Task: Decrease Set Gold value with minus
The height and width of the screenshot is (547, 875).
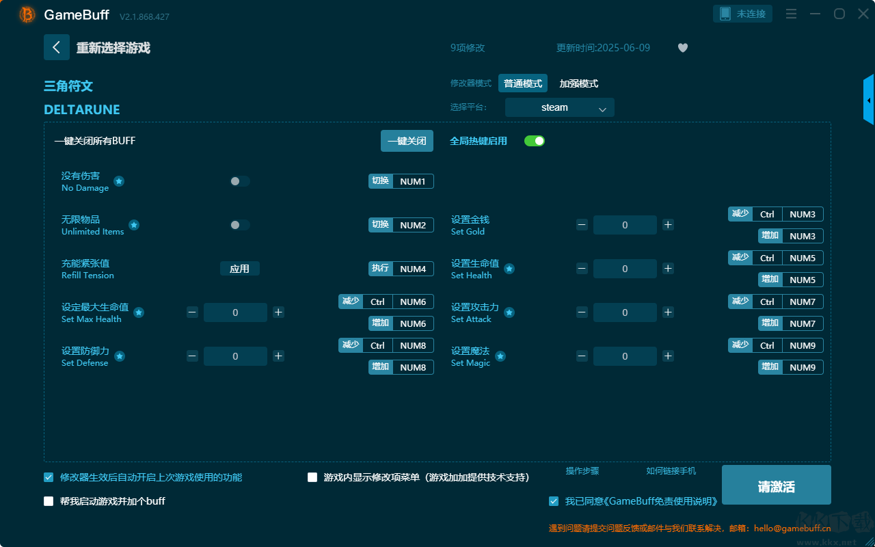Action: tap(582, 225)
